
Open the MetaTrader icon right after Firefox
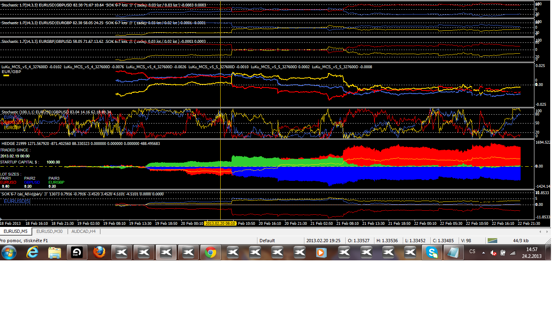[x=122, y=253]
